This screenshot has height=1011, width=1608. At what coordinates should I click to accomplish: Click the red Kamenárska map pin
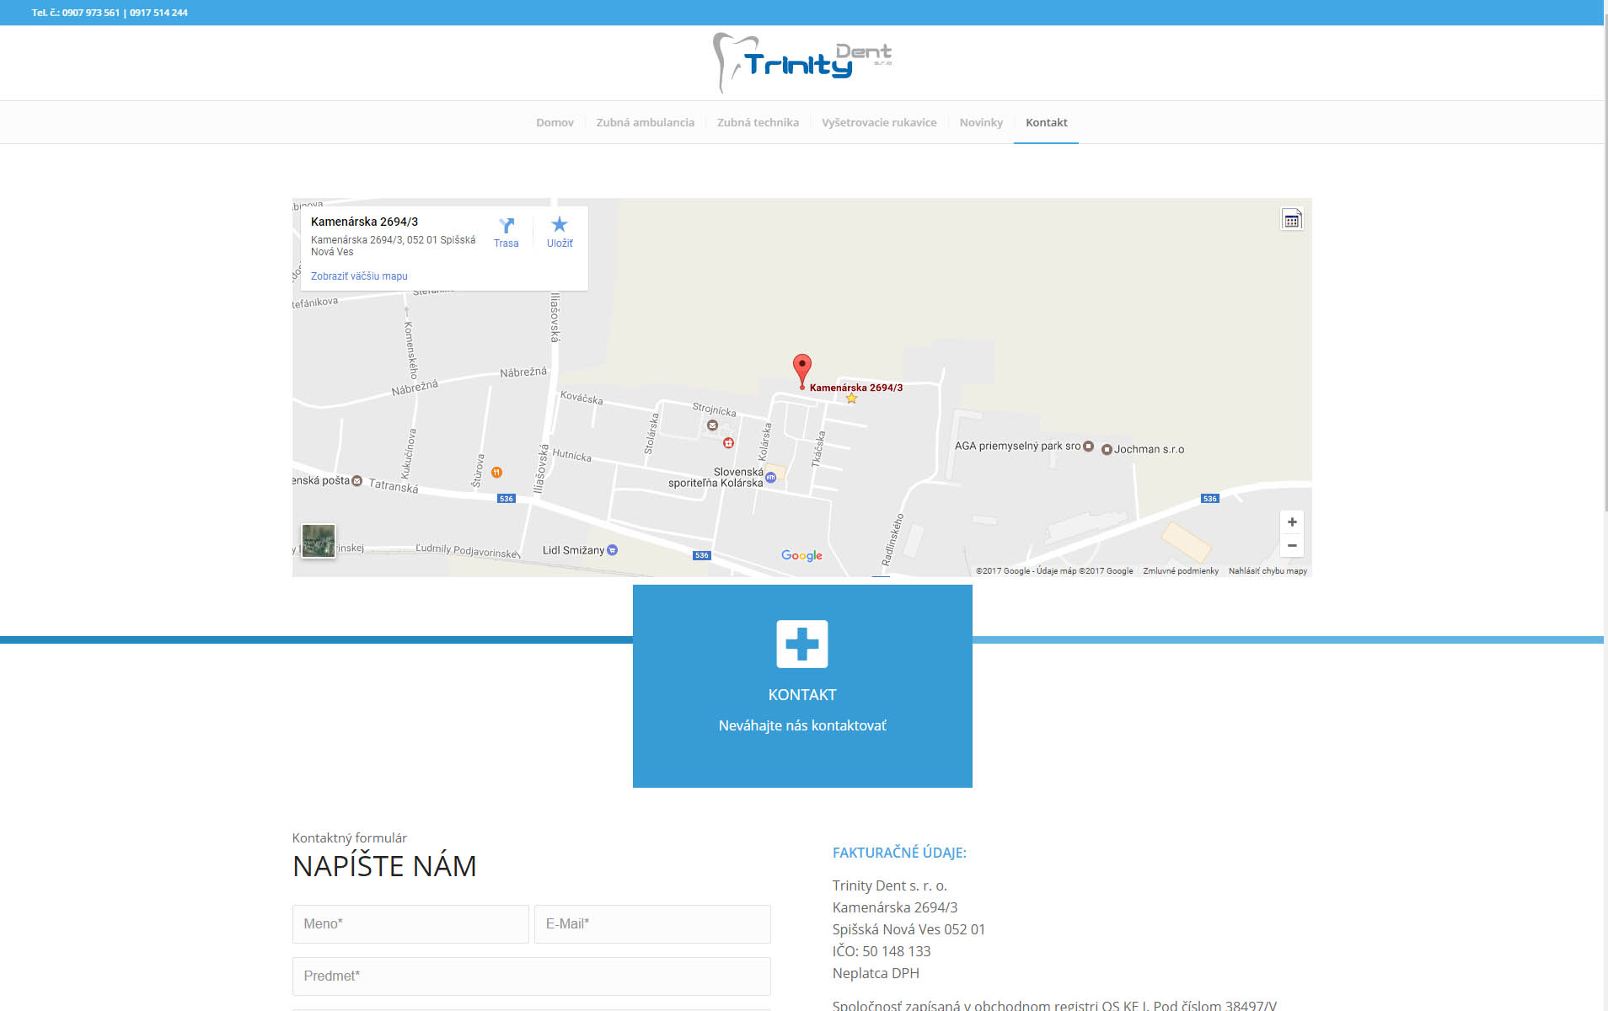pos(802,370)
